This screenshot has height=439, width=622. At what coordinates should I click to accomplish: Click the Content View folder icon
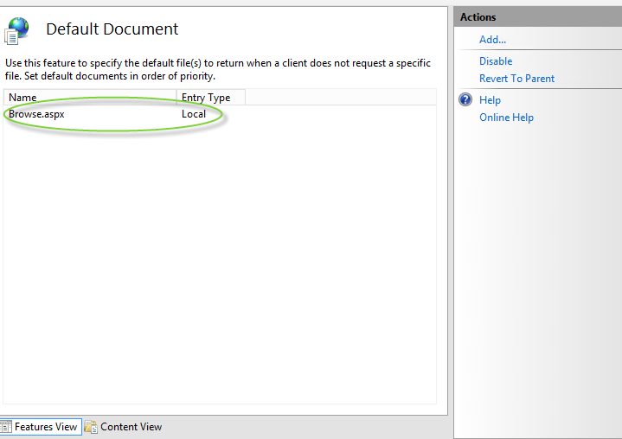tap(91, 427)
